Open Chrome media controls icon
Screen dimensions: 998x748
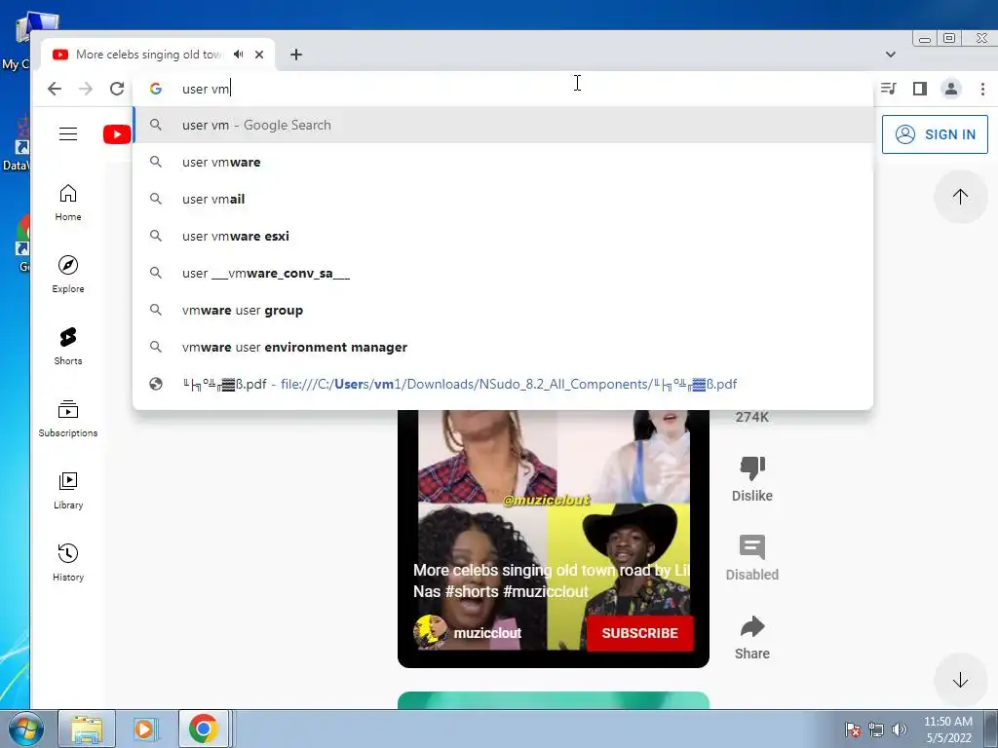point(889,89)
